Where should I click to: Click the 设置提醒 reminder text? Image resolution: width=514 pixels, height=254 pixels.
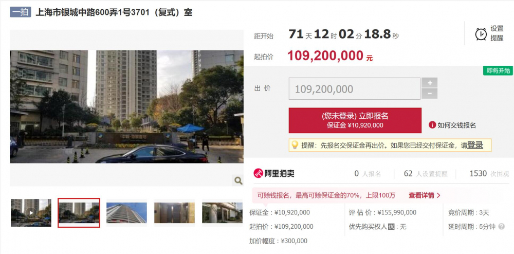(497, 33)
